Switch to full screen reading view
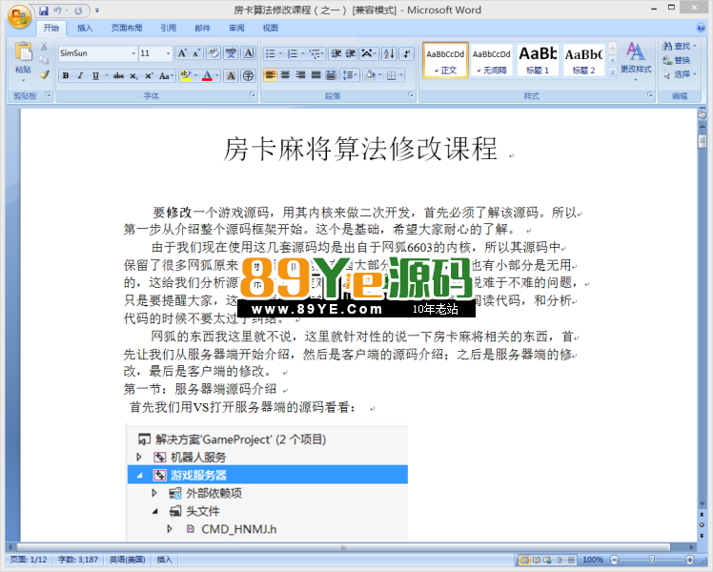The image size is (713, 572). (x=536, y=560)
